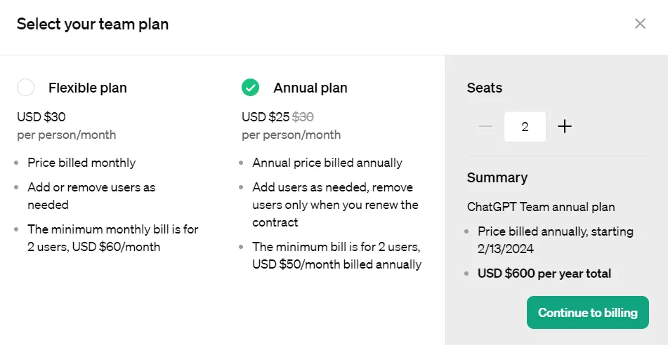
Task: Increase seats with the plus icon
Action: tap(565, 127)
